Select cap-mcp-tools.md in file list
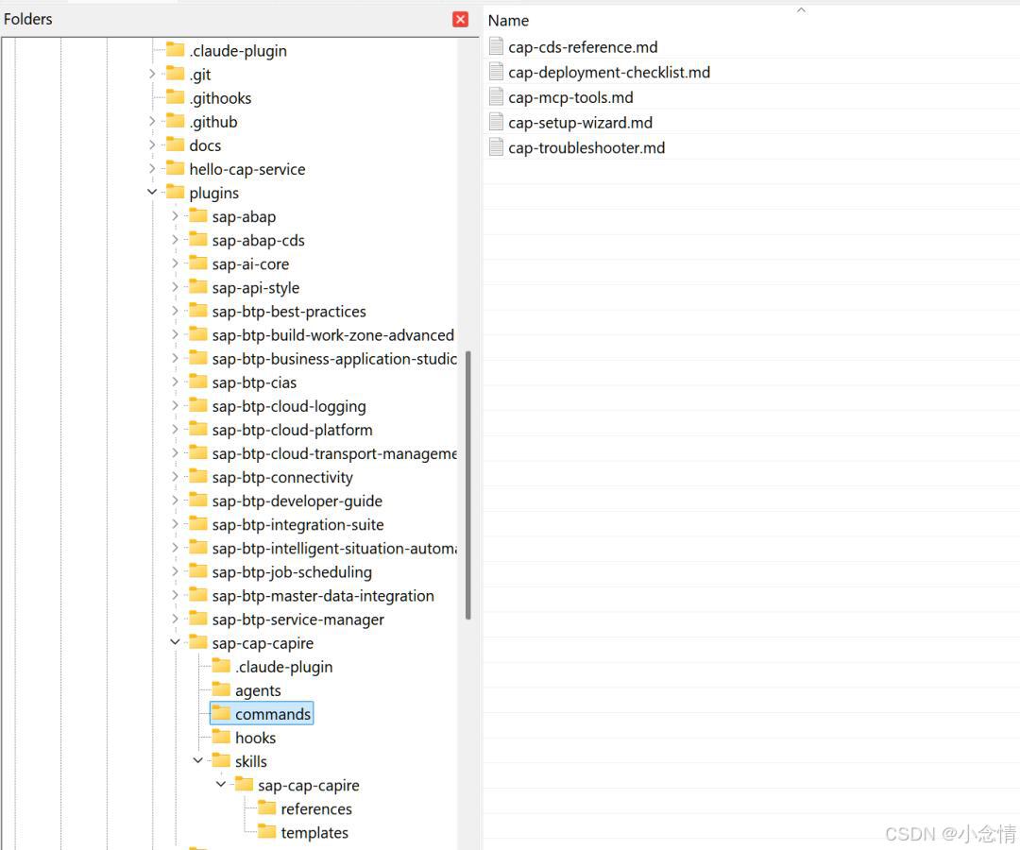 pos(570,97)
